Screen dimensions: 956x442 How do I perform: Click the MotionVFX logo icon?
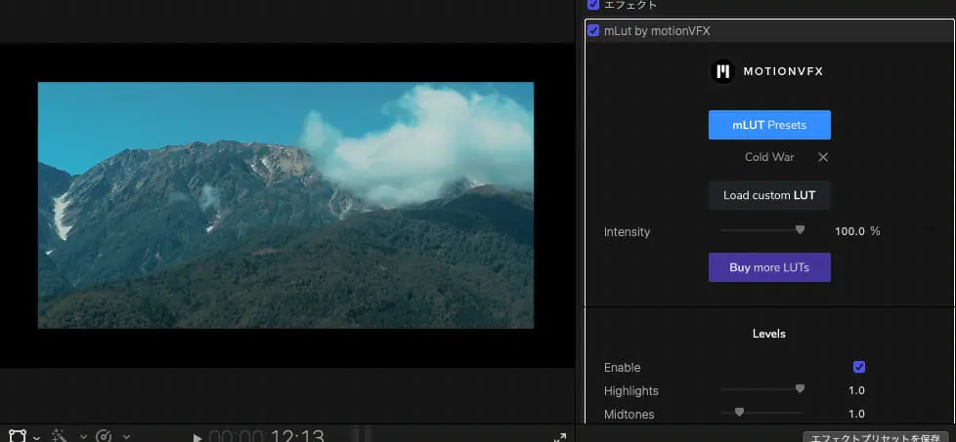(723, 71)
